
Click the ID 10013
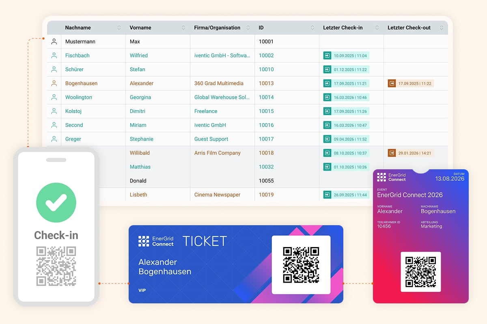(266, 83)
